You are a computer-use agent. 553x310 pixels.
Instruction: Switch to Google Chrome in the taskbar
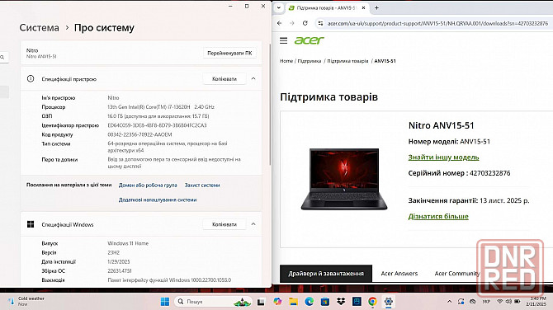[x=372, y=302]
